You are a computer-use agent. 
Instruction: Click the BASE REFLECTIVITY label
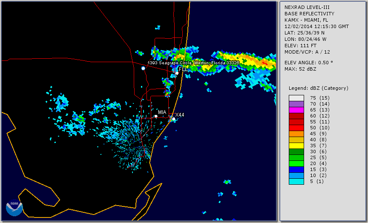[309, 14]
